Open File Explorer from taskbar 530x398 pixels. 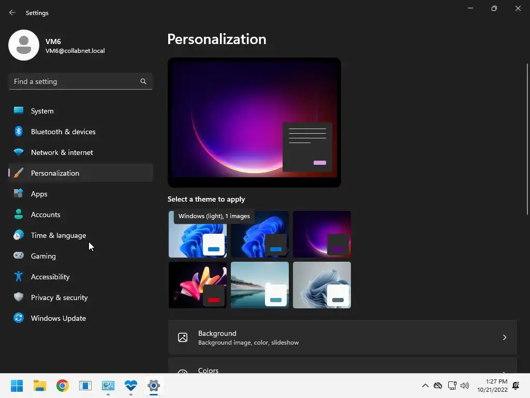point(39,386)
